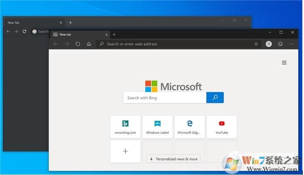
Task: Go back in the Edge window
Action: click(x=56, y=44)
